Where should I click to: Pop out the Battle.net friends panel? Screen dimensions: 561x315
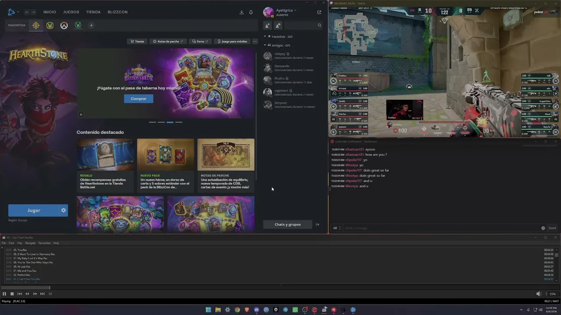coord(319,12)
